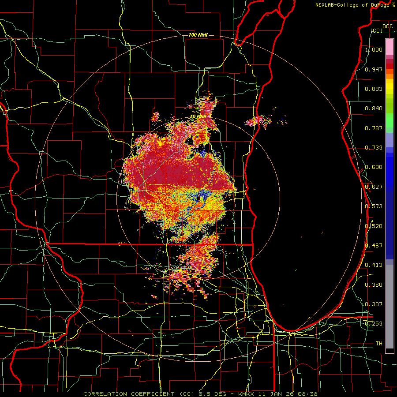Select the 0.520 color scale value

click(x=374, y=226)
